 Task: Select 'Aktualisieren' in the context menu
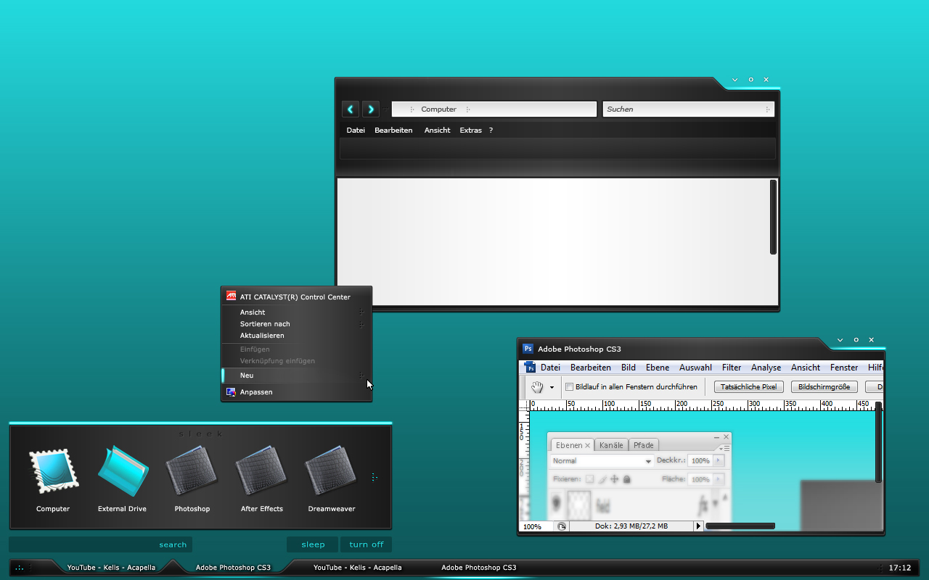pyautogui.click(x=262, y=336)
